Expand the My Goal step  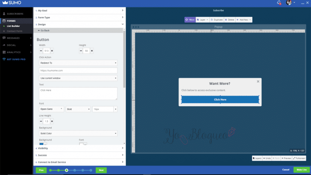(x=79, y=11)
